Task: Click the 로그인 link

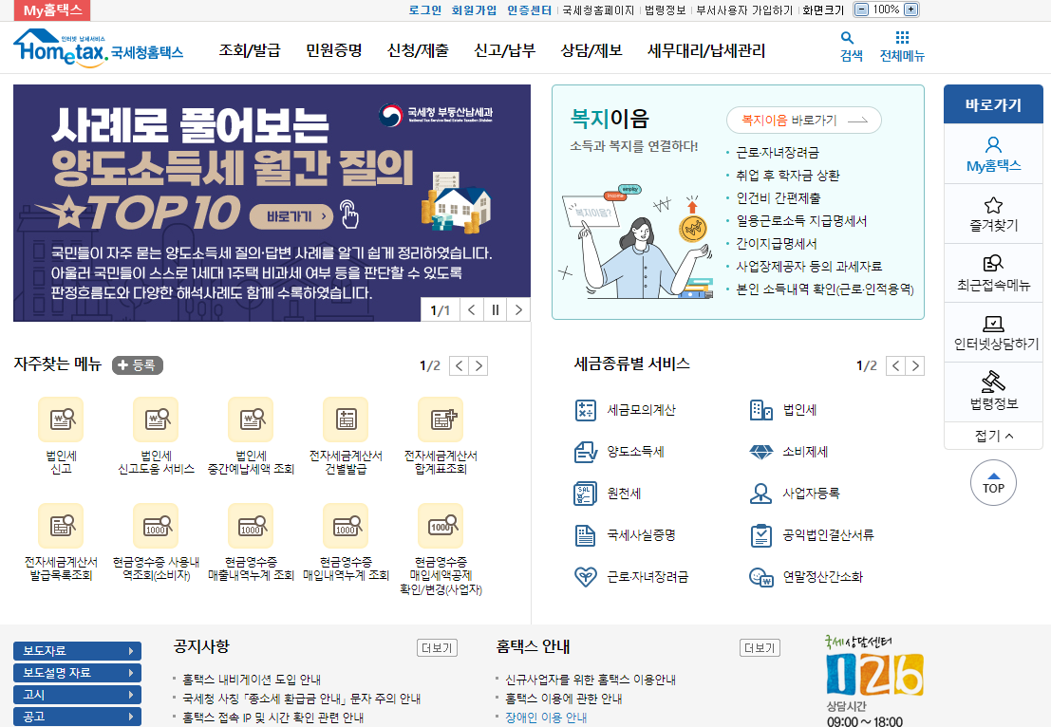Action: pyautogui.click(x=425, y=10)
